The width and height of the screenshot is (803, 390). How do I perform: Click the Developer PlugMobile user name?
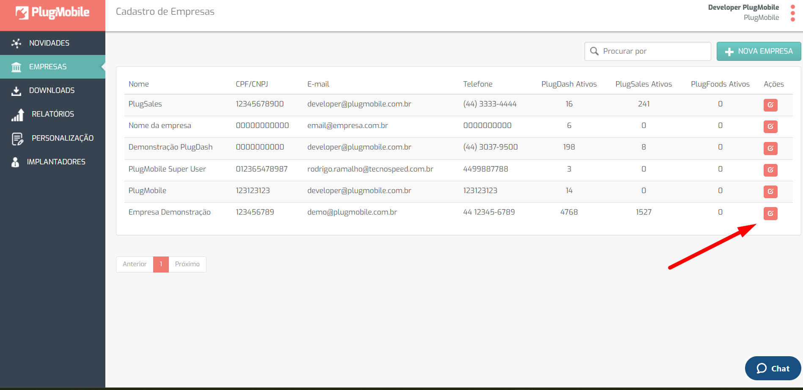[743, 7]
